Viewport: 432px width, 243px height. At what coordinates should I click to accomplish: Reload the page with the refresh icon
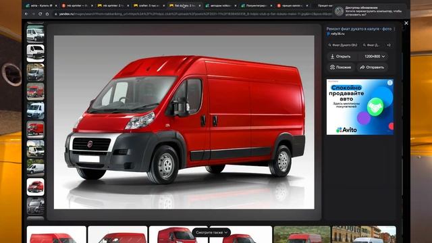click(40, 13)
